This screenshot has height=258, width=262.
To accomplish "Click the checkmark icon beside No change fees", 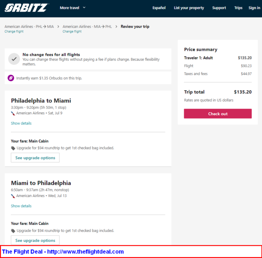I will (x=14, y=59).
